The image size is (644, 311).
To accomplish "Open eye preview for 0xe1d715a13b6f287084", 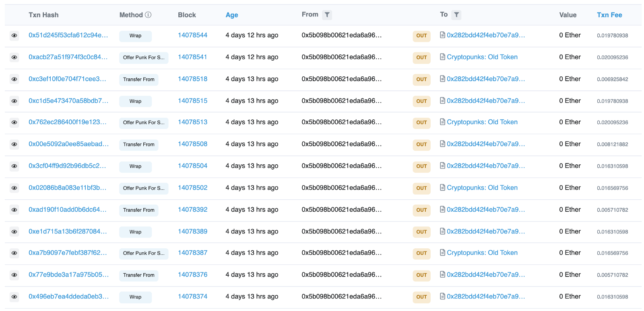I will pyautogui.click(x=14, y=232).
